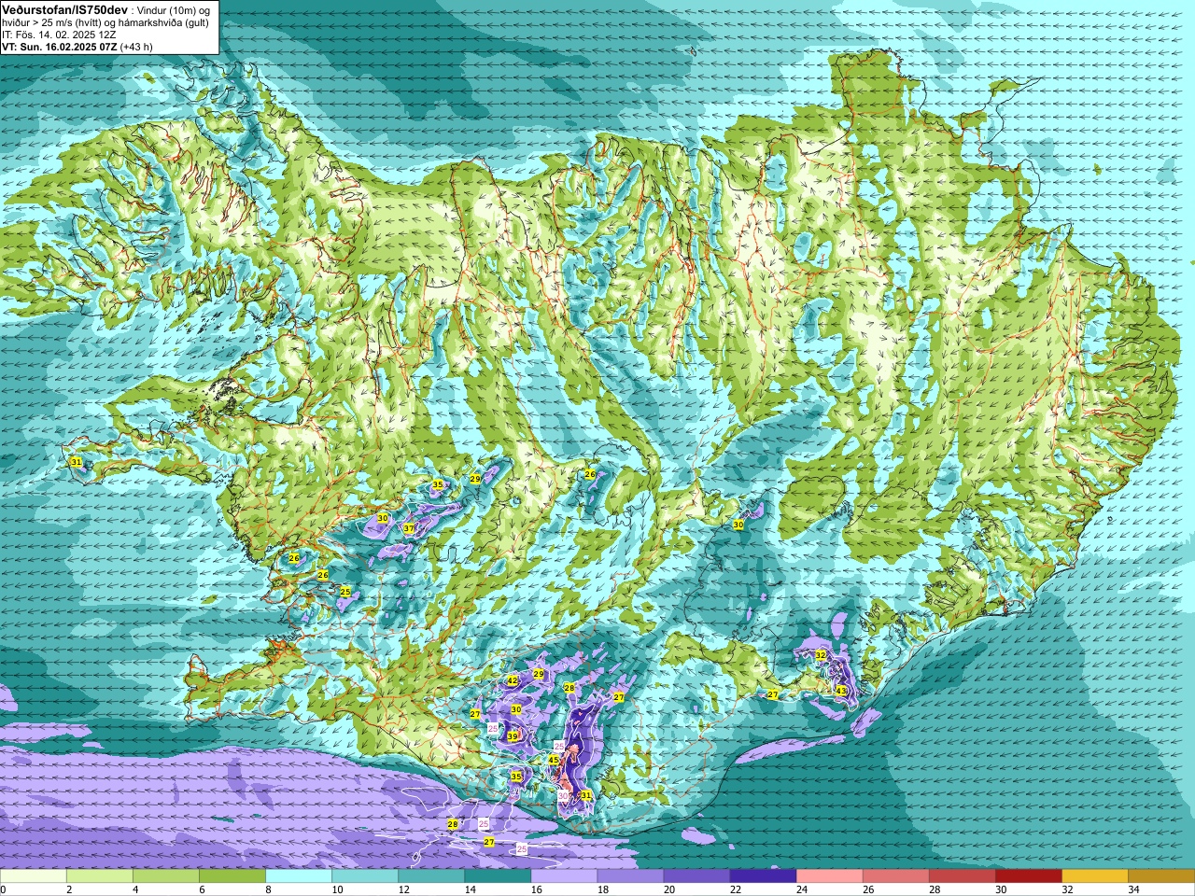This screenshot has width=1195, height=896.
Task: Click the yellow 25 gust label
Action: pos(345,592)
